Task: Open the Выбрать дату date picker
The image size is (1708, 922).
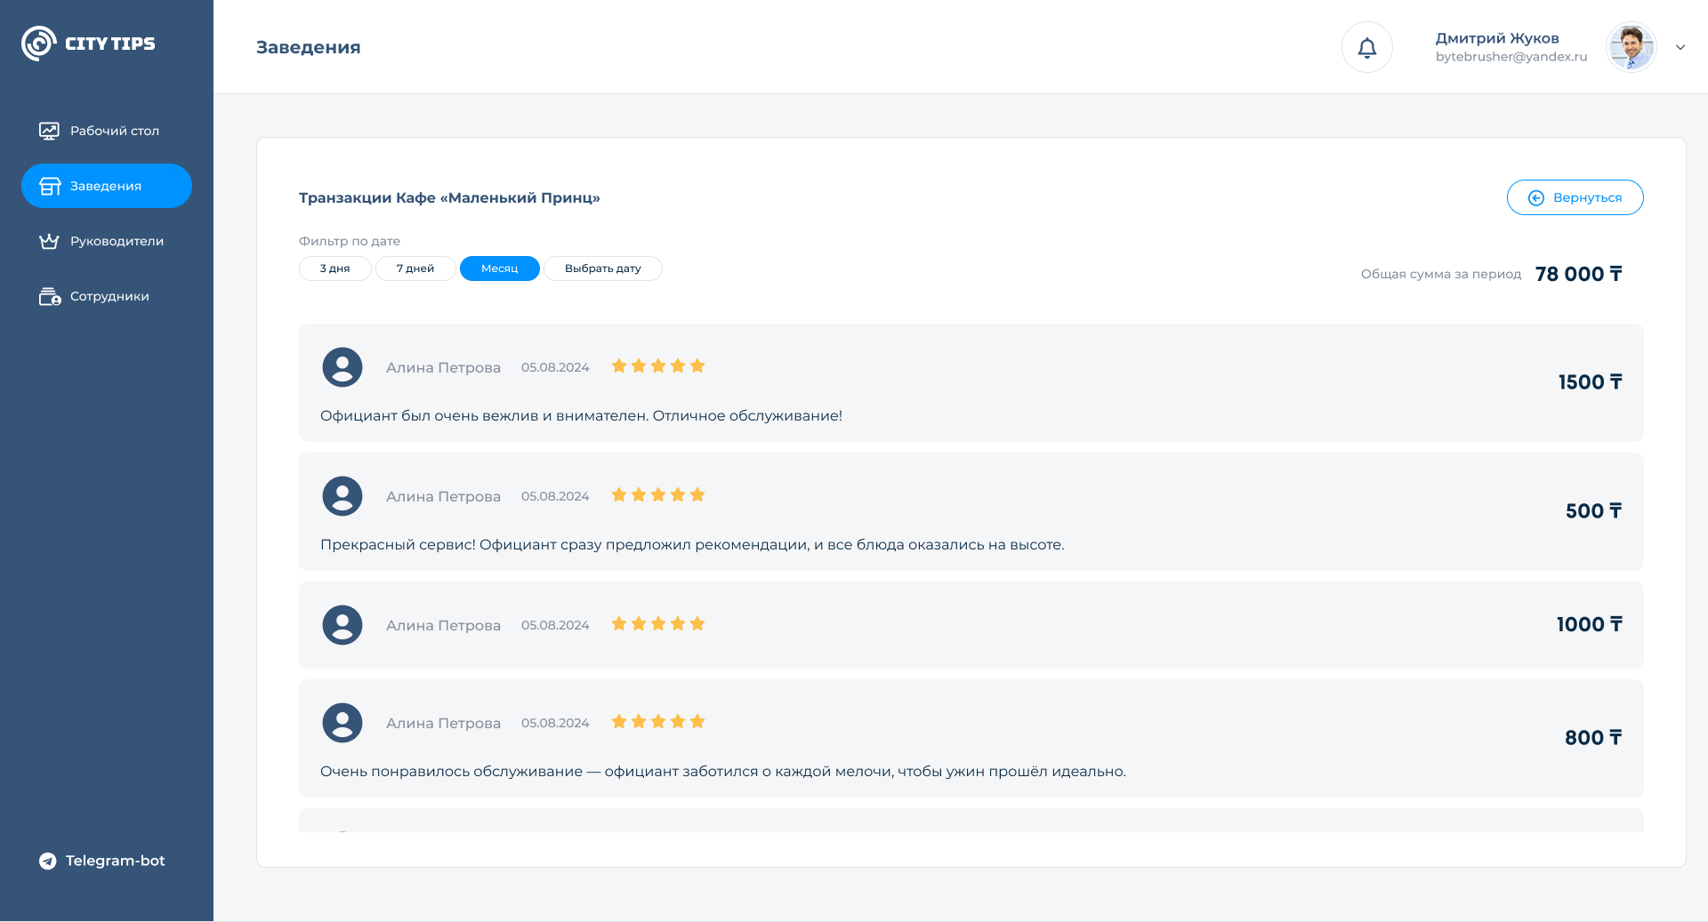Action: point(602,269)
